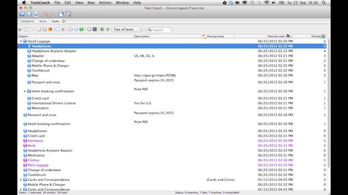348x195 pixels.
Task: Click the clock icon in the top toolbar
Action: [x=61, y=14]
